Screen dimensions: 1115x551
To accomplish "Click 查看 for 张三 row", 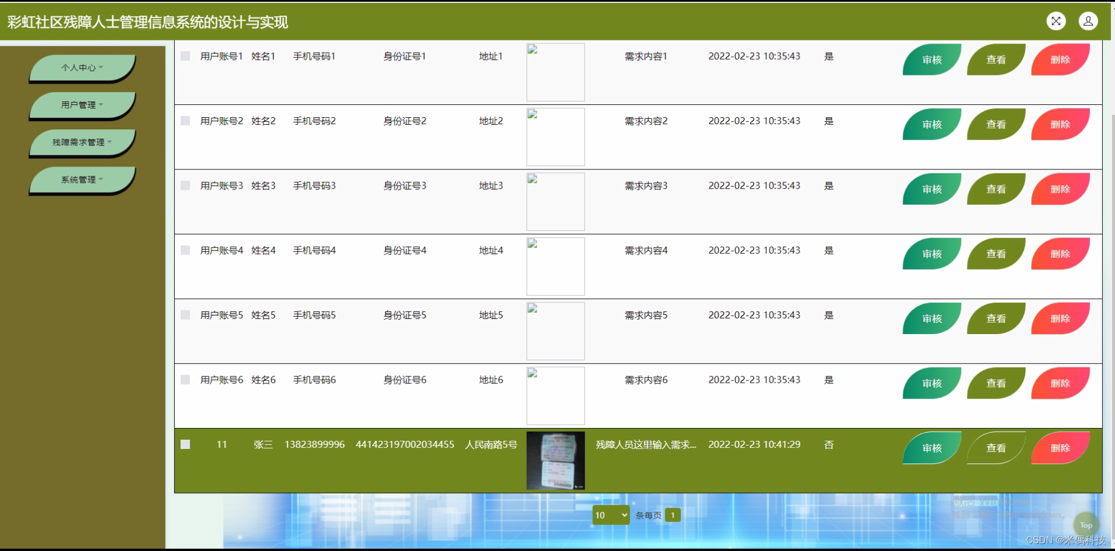I will 996,448.
